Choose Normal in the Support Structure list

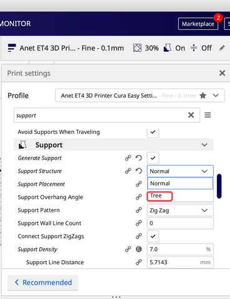[180, 183]
